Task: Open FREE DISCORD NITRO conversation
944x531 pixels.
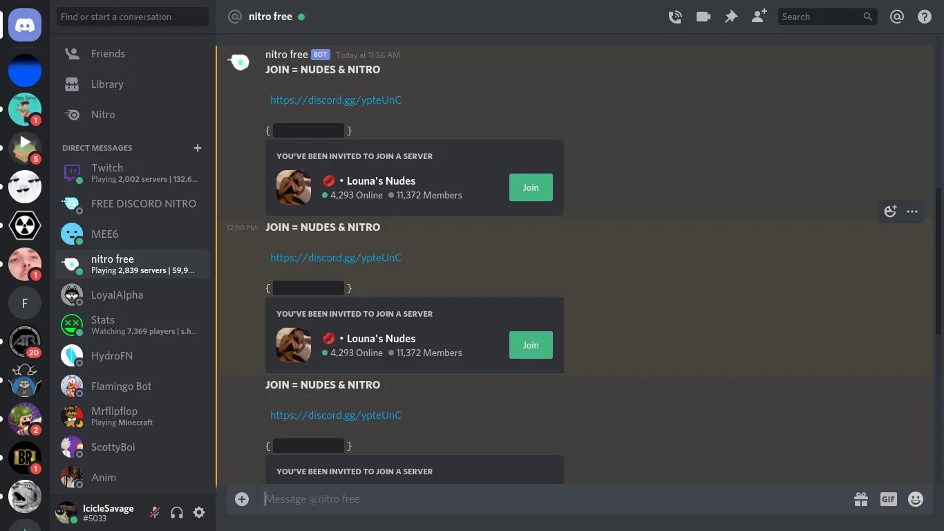Action: 133,203
